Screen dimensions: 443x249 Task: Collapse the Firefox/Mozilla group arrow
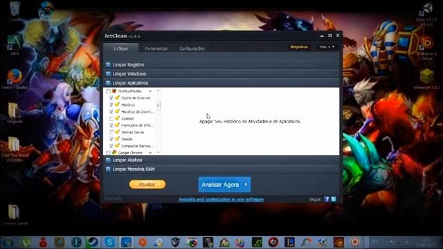[x=150, y=91]
